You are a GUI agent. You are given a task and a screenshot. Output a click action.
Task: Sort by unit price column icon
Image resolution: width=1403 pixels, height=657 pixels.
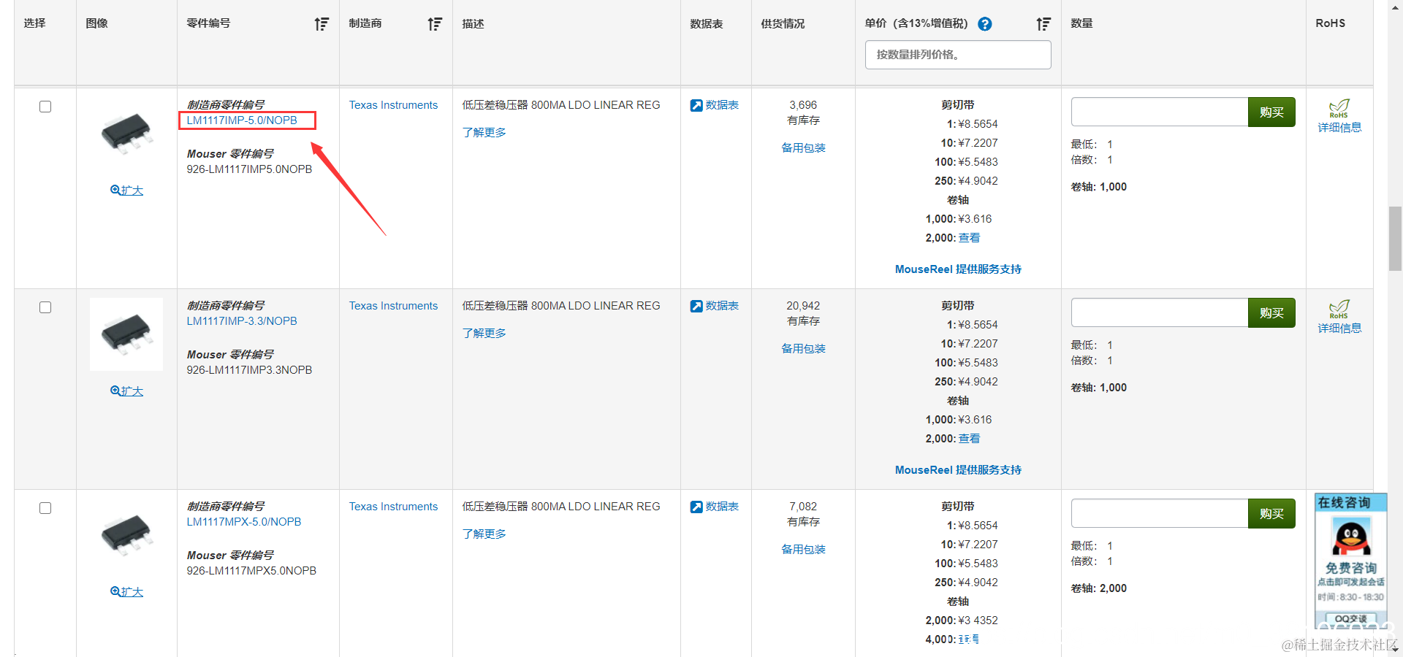tap(1043, 24)
